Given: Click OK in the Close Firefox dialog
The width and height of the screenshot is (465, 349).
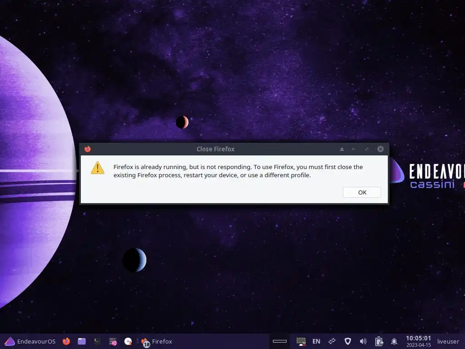Looking at the screenshot, I should point(362,192).
